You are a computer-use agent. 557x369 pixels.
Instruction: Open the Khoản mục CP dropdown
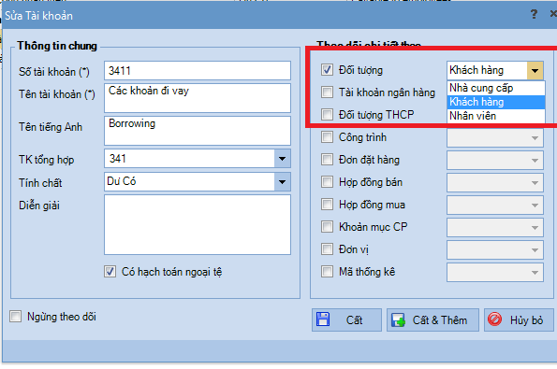(x=535, y=228)
